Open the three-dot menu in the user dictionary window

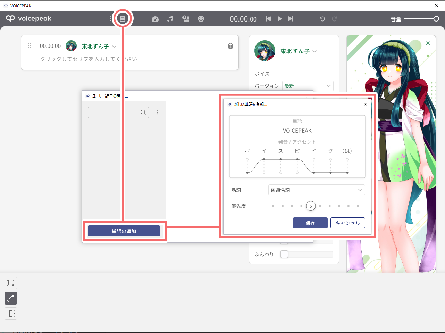point(157,113)
